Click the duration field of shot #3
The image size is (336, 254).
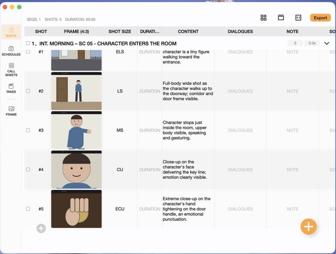click(150, 130)
